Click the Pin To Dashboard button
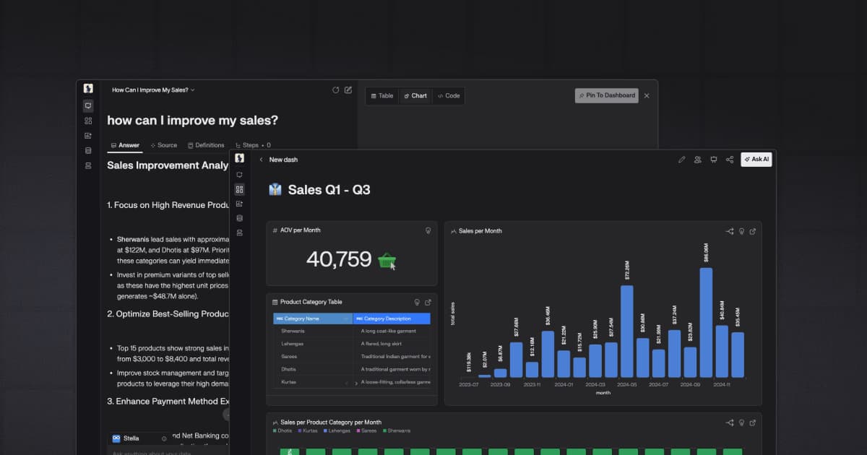Viewport: 867px width, 455px height. click(606, 95)
